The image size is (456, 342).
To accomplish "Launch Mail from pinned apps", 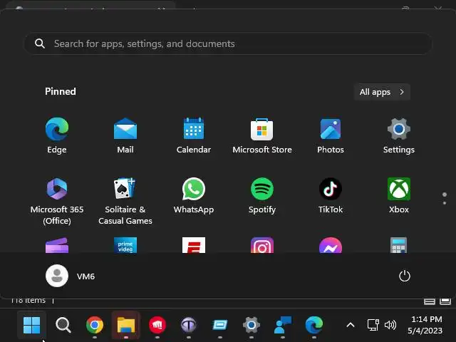I will [125, 135].
